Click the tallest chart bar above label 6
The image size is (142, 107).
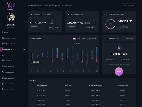pyautogui.click(x=72, y=55)
